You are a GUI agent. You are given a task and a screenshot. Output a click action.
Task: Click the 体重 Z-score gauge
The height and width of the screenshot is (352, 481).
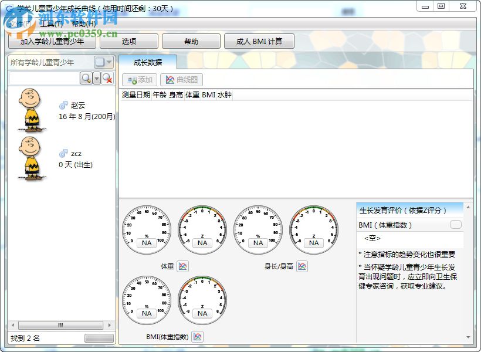(202, 230)
